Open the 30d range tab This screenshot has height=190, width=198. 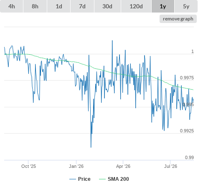tap(107, 6)
